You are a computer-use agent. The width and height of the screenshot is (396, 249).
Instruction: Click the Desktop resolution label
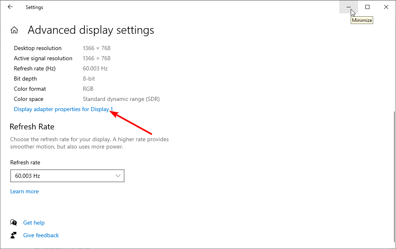coord(38,48)
